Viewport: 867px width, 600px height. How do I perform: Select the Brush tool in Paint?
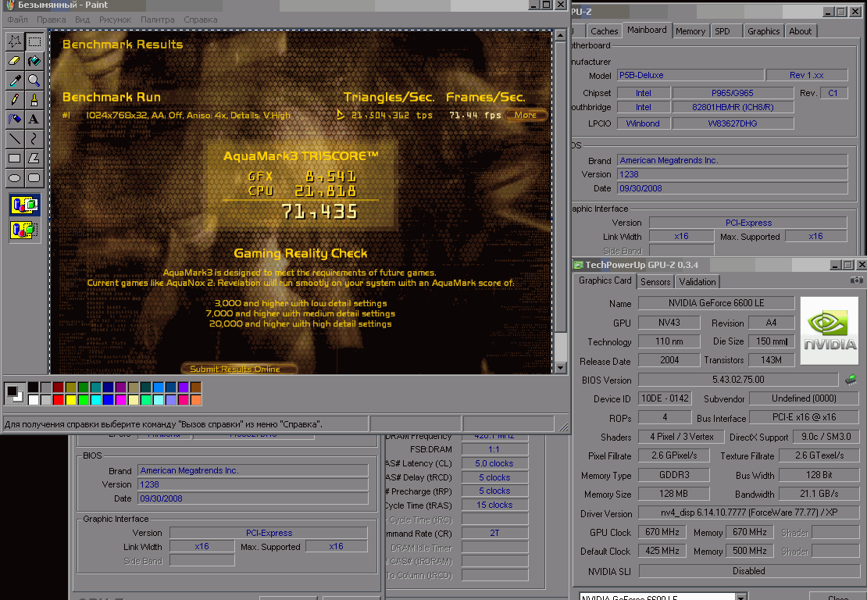[34, 100]
